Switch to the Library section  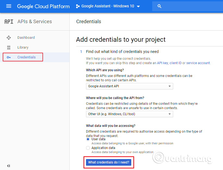pos(23,47)
